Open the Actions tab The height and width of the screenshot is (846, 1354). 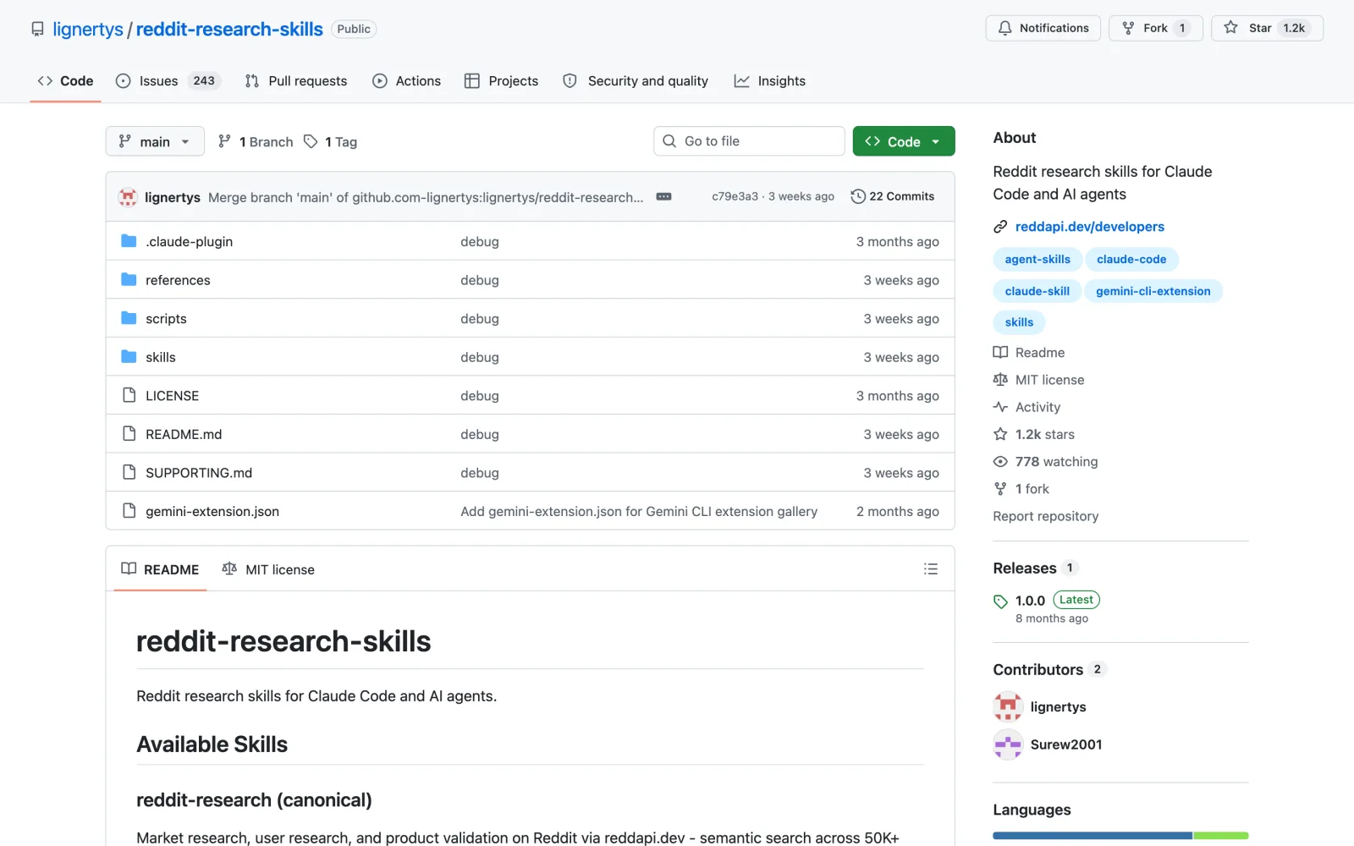click(x=407, y=81)
